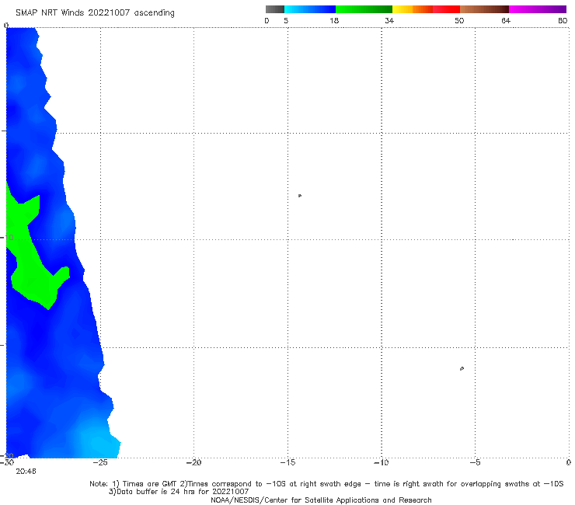This screenshot has width=575, height=505.
Task: Click the magenta-purple segment of the color bar
Action: click(x=538, y=9)
